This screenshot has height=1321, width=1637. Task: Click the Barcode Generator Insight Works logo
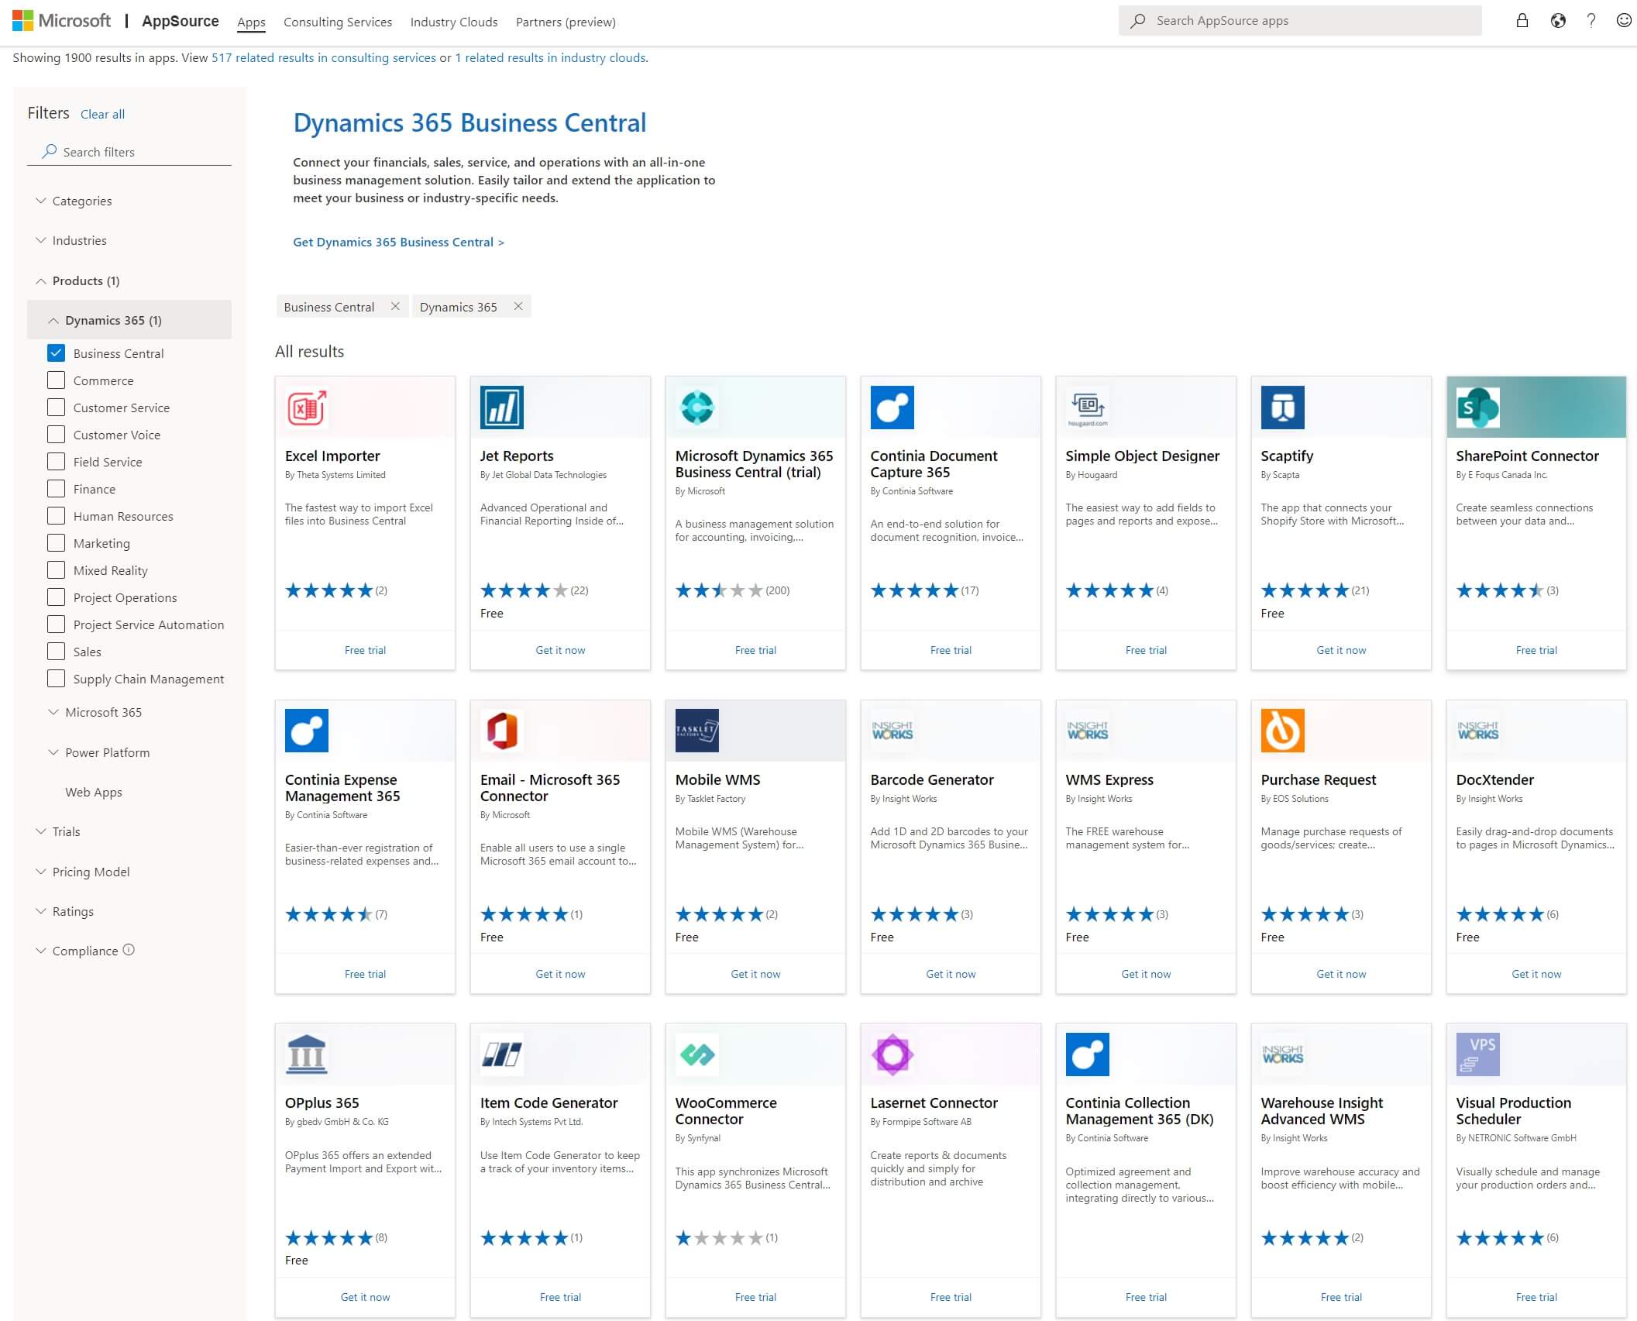pos(892,731)
